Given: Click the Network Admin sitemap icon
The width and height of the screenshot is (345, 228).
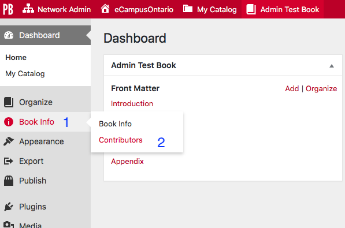Looking at the screenshot, I should pyautogui.click(x=28, y=9).
